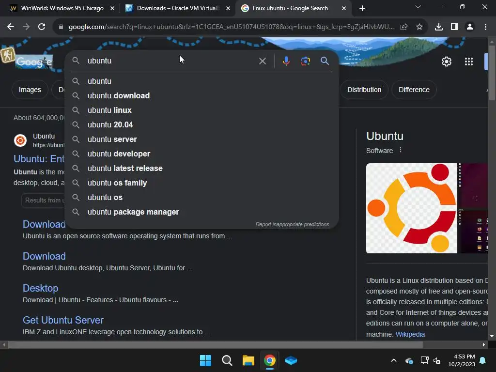Click the Ubuntu result favicon
The width and height of the screenshot is (496, 372).
20,140
